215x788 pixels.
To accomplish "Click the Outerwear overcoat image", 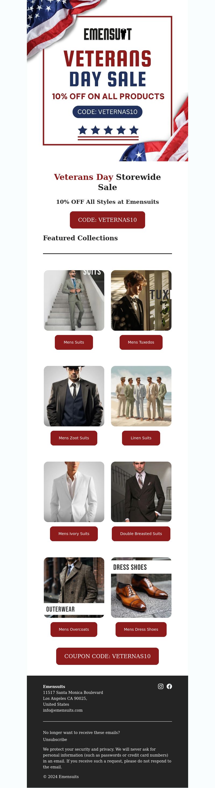I will tap(74, 588).
